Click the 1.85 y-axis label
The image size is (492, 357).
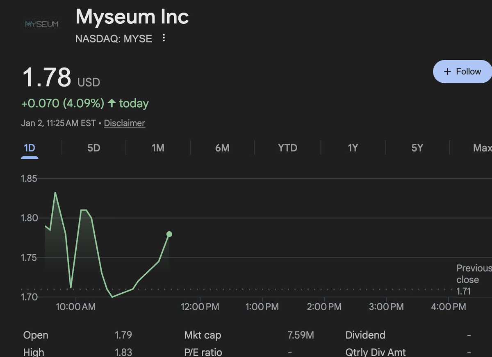click(29, 178)
